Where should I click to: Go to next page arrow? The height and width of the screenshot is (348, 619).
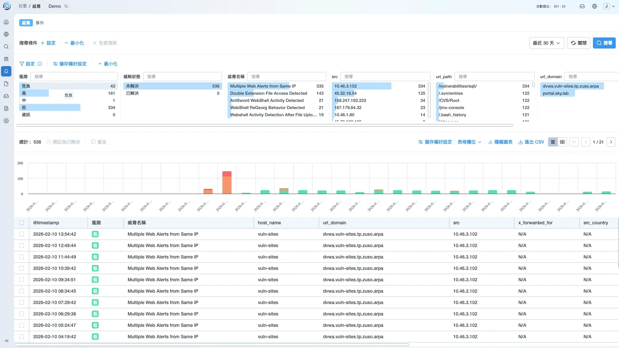click(x=611, y=142)
